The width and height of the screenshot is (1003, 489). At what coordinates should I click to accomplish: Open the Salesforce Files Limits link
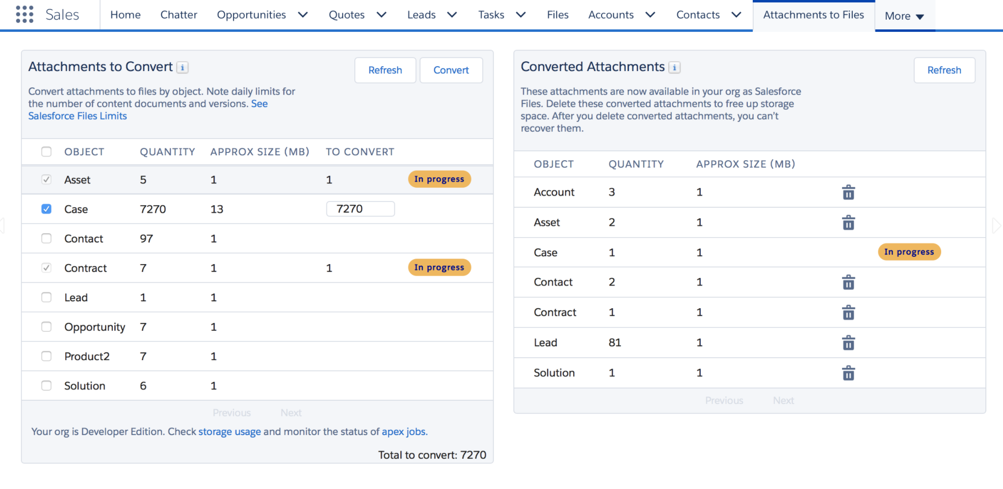pyautogui.click(x=78, y=116)
